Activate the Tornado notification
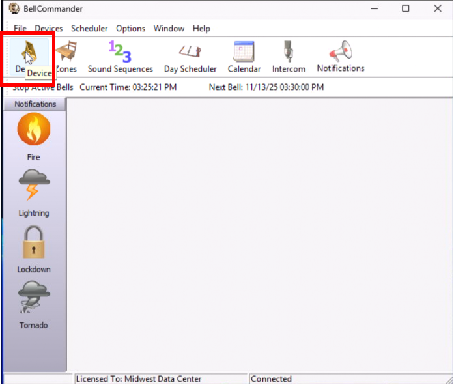The height and width of the screenshot is (385, 454). 34,304
